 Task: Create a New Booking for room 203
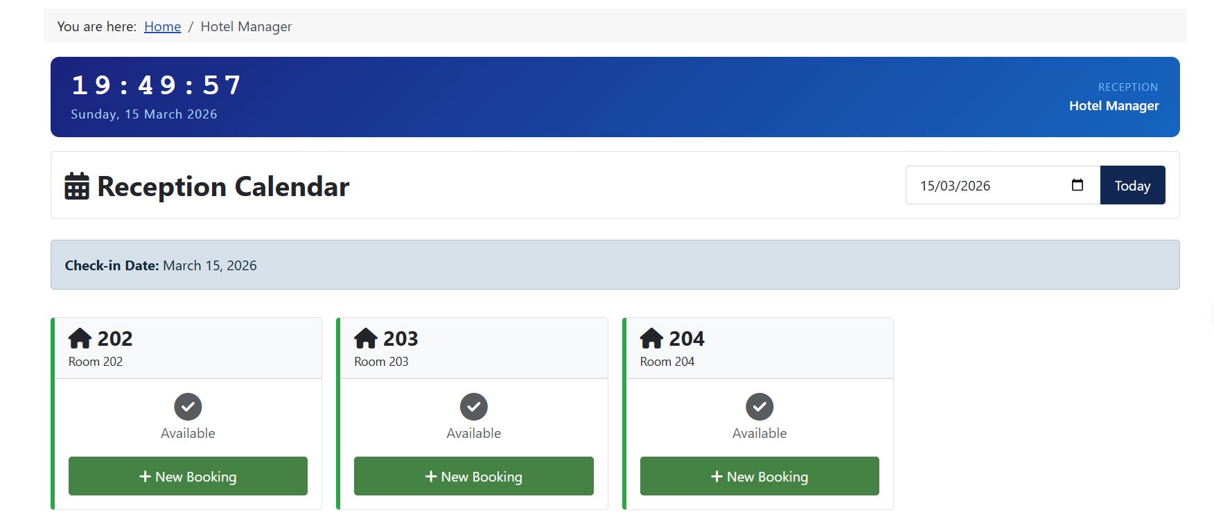[474, 476]
